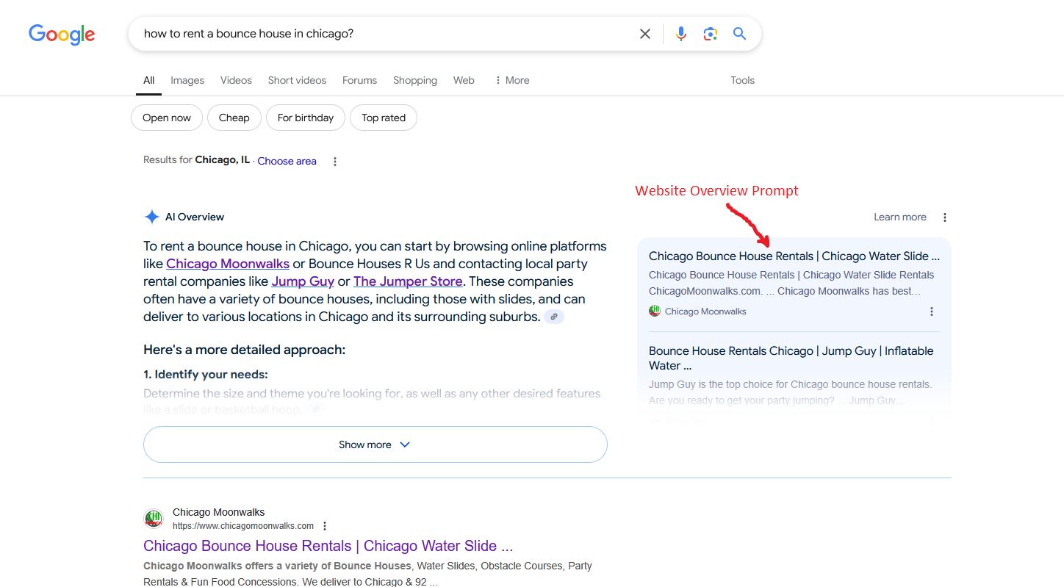Image resolution: width=1064 pixels, height=587 pixels.
Task: Switch to the Short videos tab
Action: 297,80
